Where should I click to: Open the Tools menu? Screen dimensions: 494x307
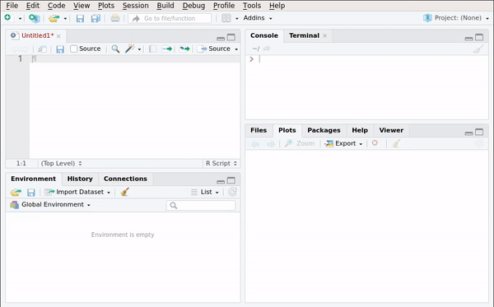[252, 6]
